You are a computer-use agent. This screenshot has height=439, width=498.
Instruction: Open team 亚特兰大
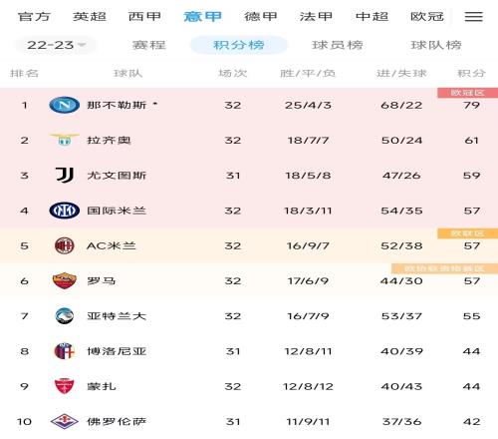coord(117,316)
